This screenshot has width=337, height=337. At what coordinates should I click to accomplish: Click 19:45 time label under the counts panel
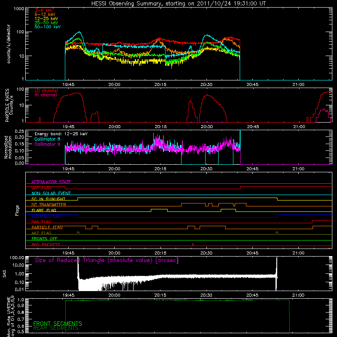point(68,85)
